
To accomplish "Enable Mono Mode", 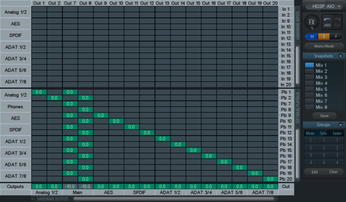I will click(x=324, y=46).
